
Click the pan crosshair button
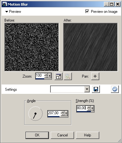[x=95, y=76]
